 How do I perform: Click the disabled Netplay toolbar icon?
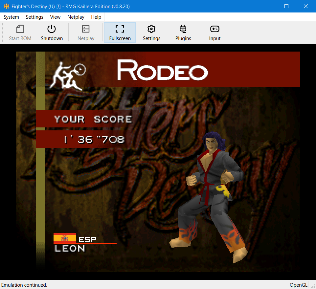coord(86,30)
